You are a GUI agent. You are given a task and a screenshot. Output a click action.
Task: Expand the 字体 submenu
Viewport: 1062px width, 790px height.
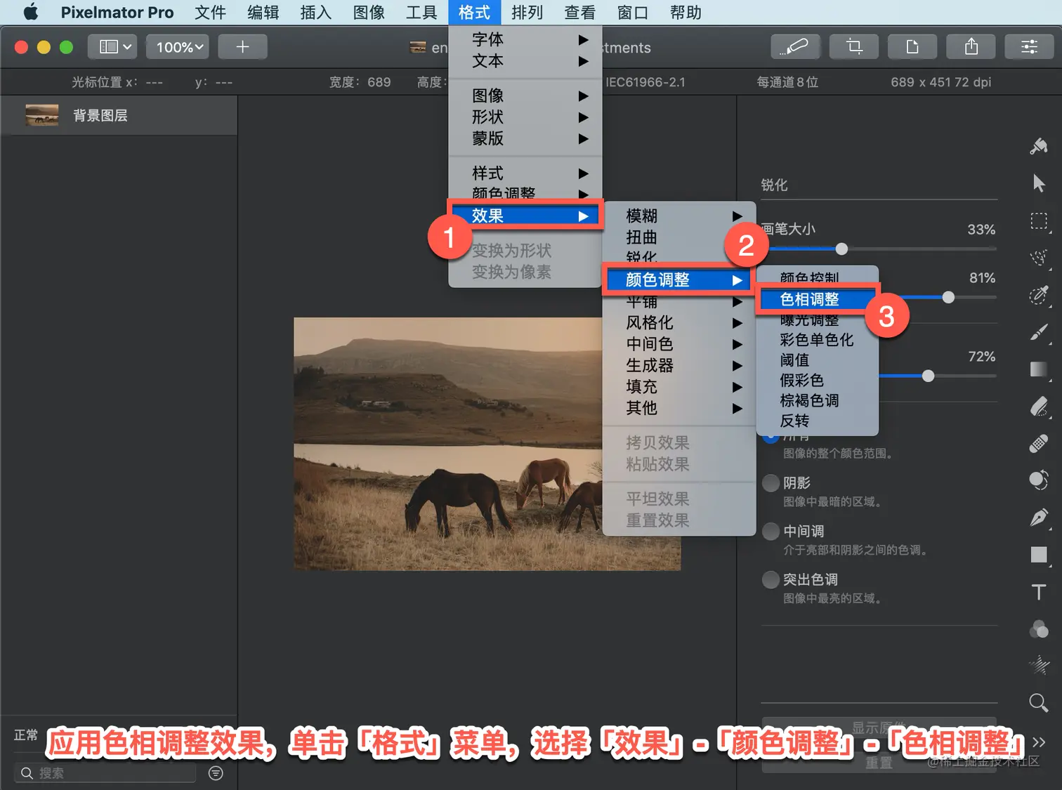(x=525, y=39)
